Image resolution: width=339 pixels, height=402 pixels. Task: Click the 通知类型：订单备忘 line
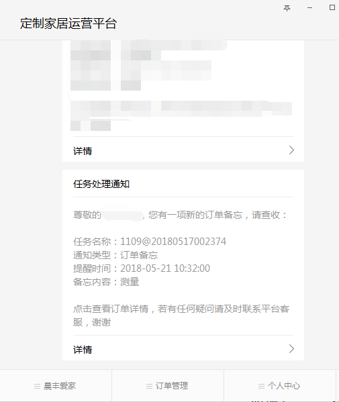tap(115, 255)
